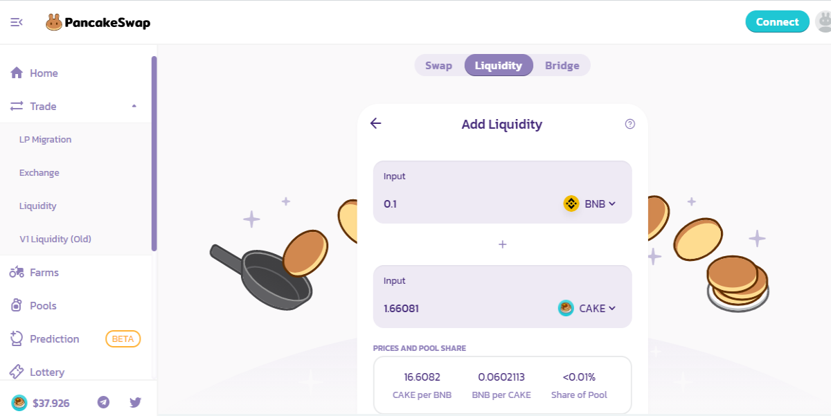Viewport: 831px width, 416px height.
Task: Go back using the arrow icon
Action: [x=375, y=123]
